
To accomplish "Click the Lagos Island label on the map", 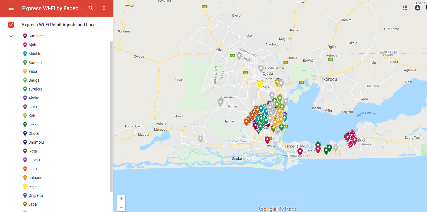I will (x=295, y=146).
